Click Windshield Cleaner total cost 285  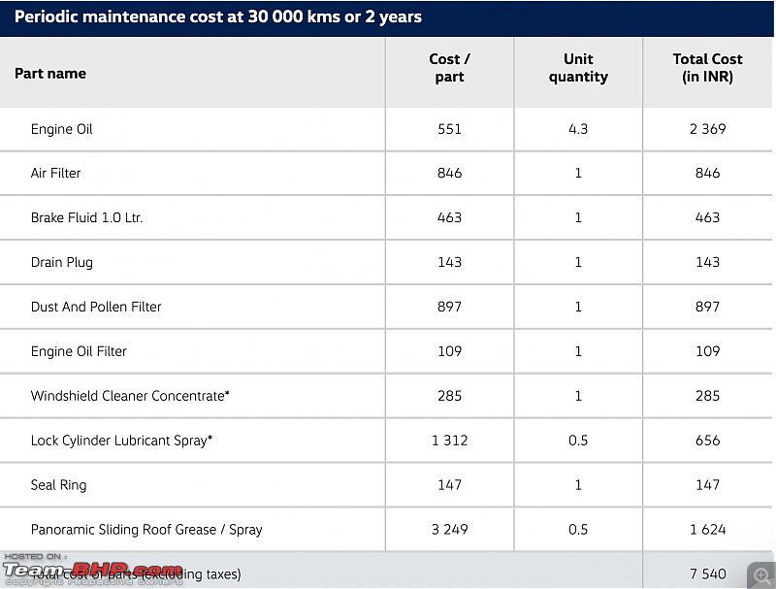708,396
